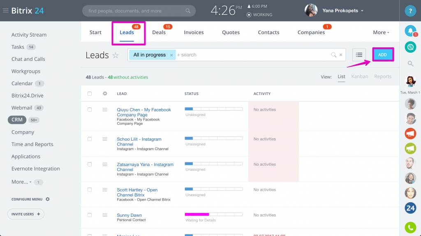The image size is (421, 236).
Task: Open row actions menu for Zatsarnaya Yana
Action: (105, 164)
